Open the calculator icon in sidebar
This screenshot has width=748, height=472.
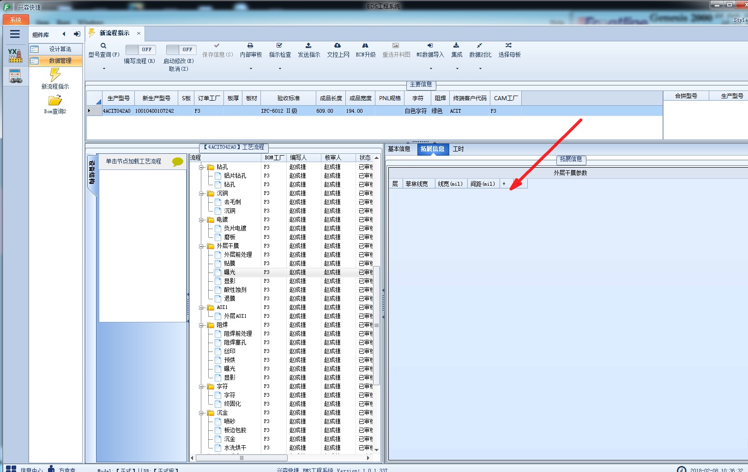(15, 76)
